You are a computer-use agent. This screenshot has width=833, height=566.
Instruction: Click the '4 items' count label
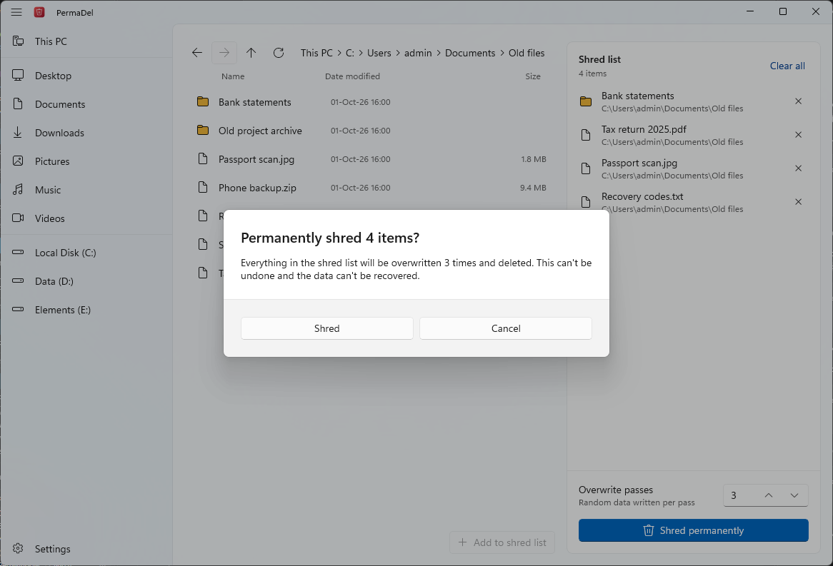pos(592,74)
